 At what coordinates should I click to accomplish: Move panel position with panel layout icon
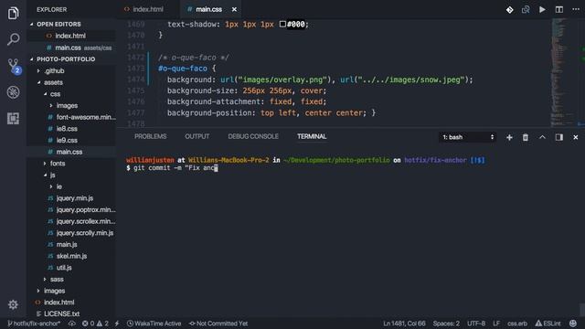coord(558,137)
